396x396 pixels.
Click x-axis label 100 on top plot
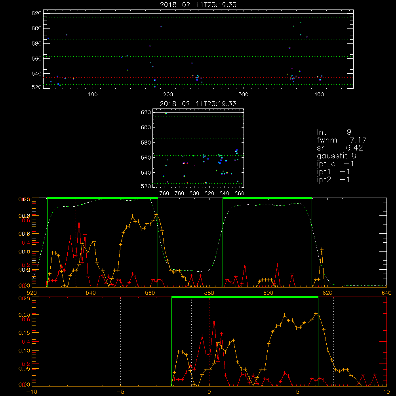pyautogui.click(x=93, y=95)
